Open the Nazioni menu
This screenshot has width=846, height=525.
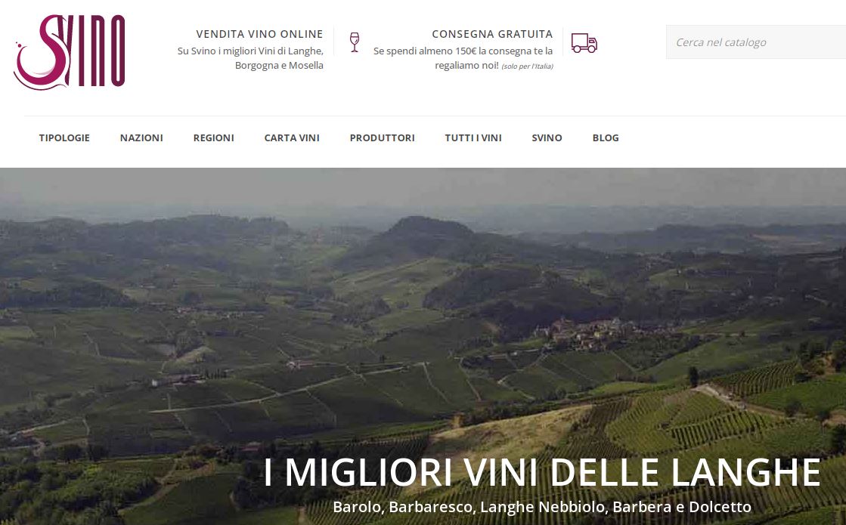tap(141, 138)
